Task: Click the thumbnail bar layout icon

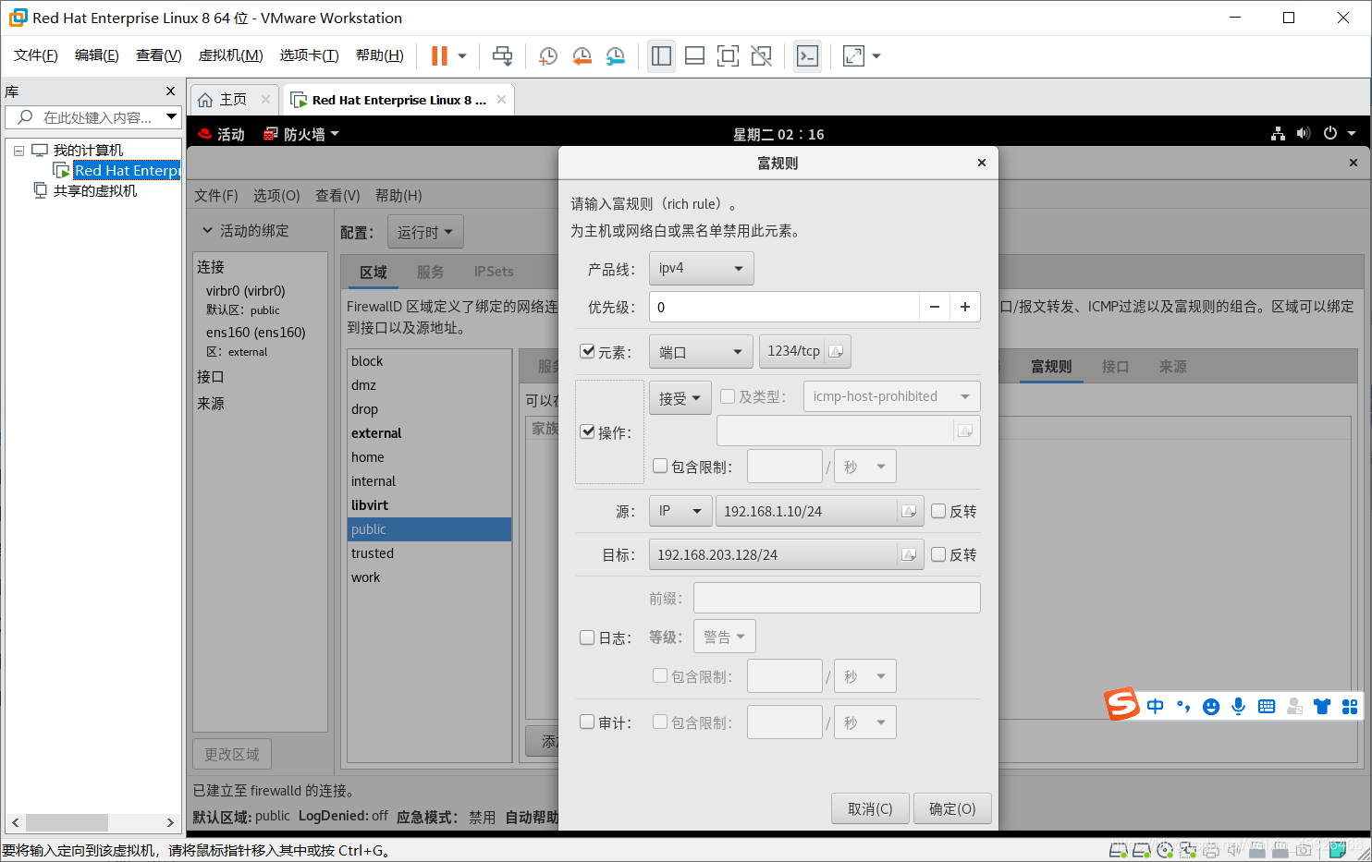Action: click(694, 56)
